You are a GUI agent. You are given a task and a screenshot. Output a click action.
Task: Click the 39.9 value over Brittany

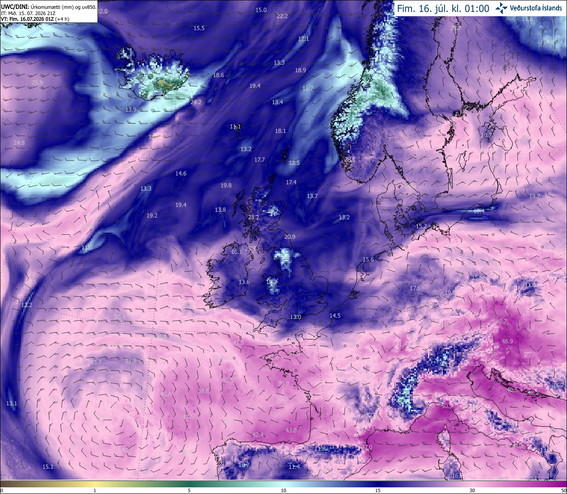tap(283, 383)
